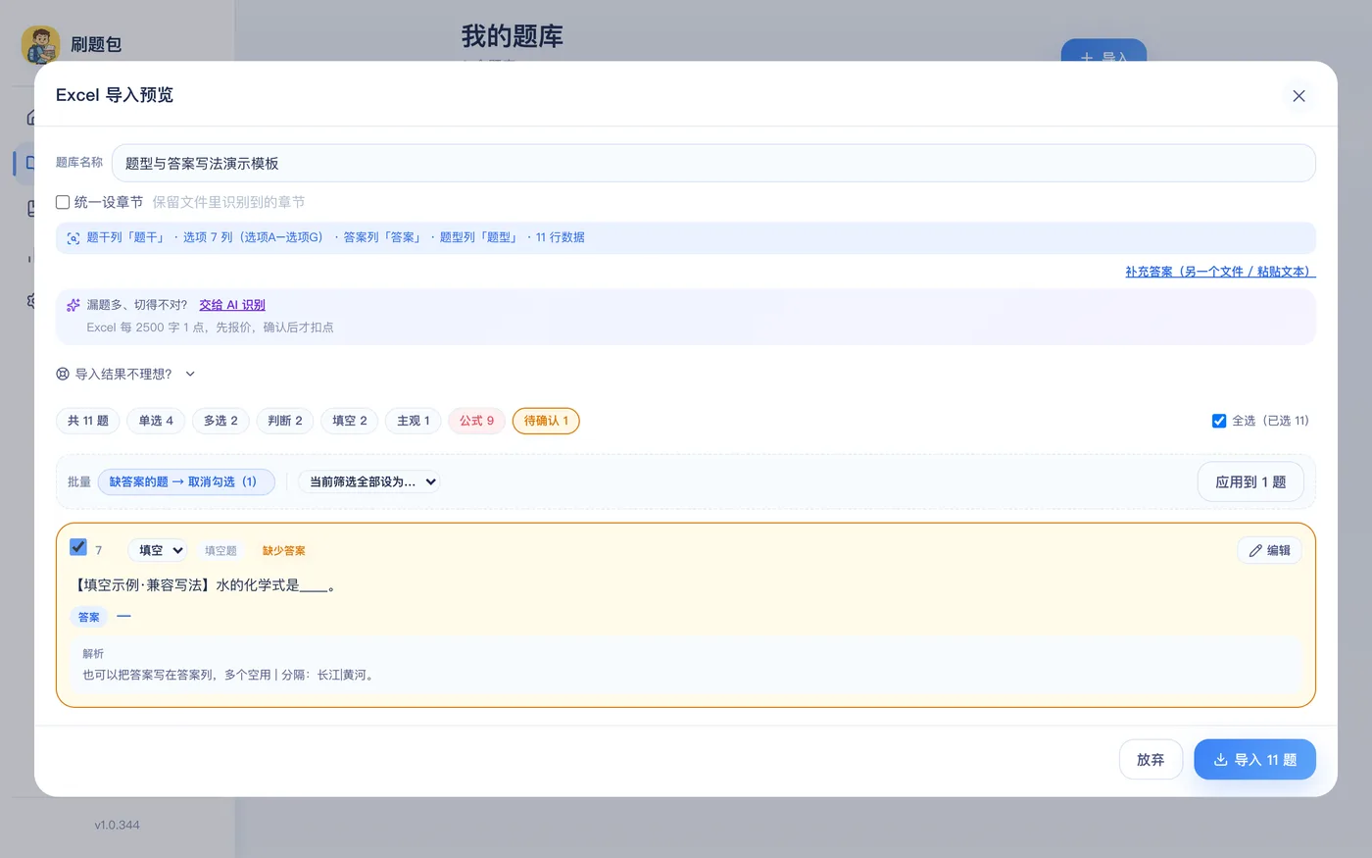This screenshot has width=1372, height=858.
Task: Filter by 多选 2 chip
Action: tap(220, 421)
